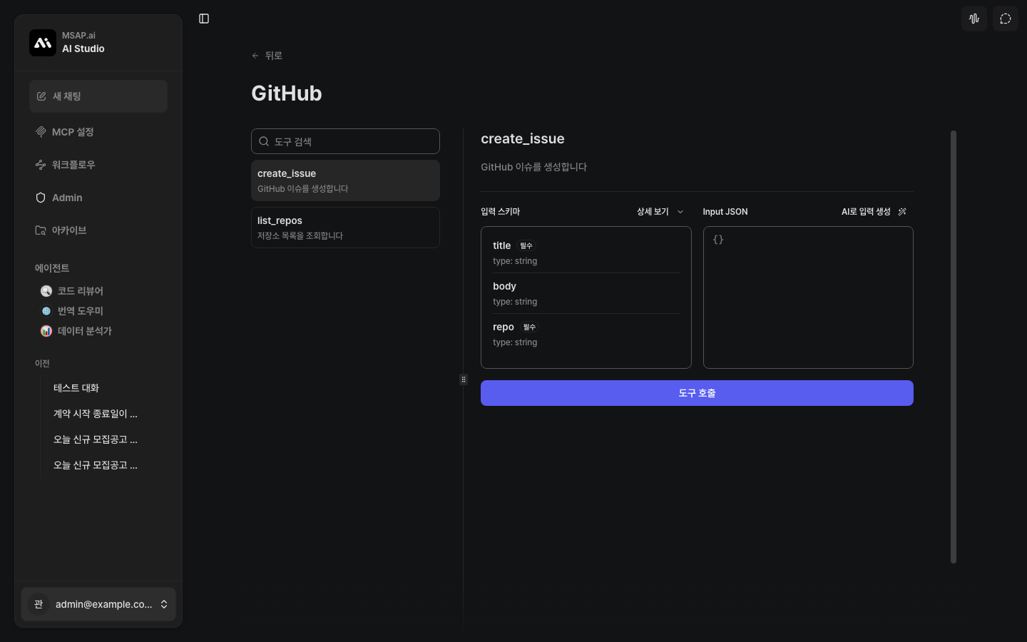Go to MCP 설정
Screen dimensions: 1027x642
pos(98,132)
